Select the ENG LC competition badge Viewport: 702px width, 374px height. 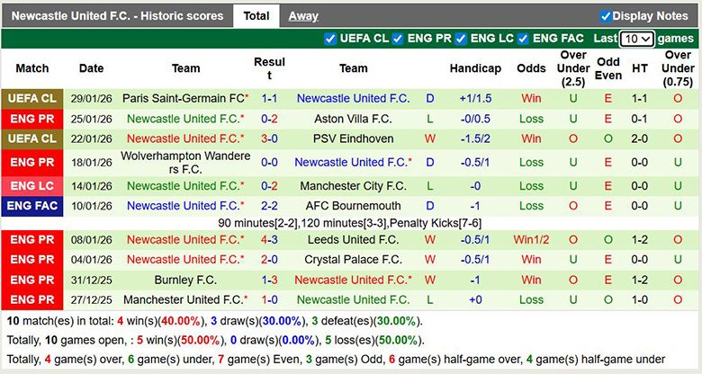tap(32, 186)
